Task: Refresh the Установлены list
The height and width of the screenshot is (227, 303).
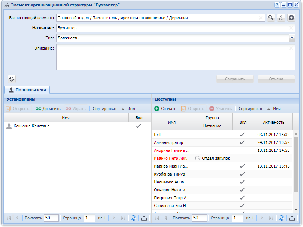Action: click(133, 218)
